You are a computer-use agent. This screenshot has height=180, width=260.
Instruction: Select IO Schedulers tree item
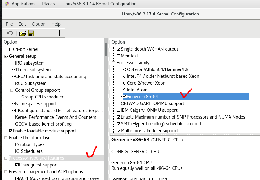(x=29, y=151)
